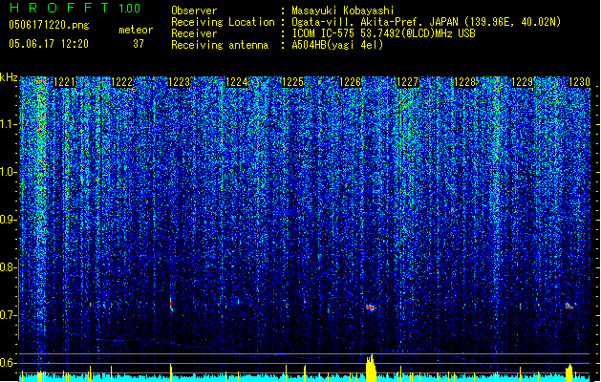This screenshot has width=601, height=382.
Task: Click the 0.7 frequency axis label
Action: (8, 315)
